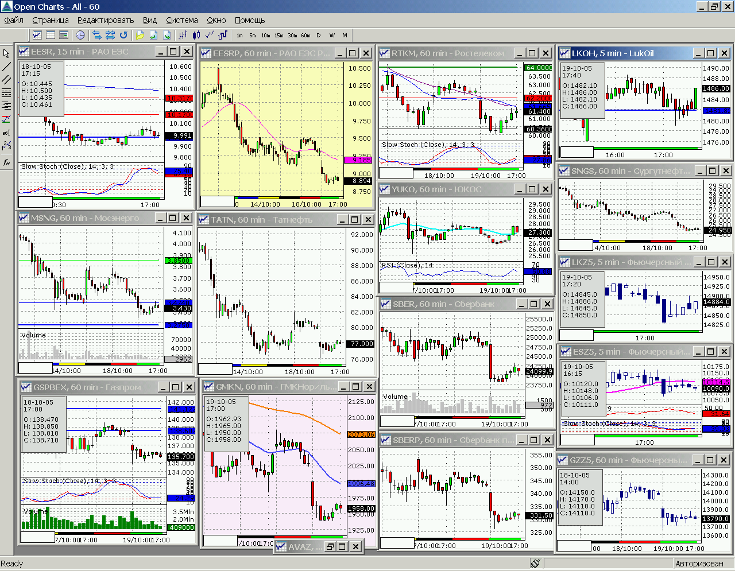The height and width of the screenshot is (571, 735).
Task: Select the red-green price levels tool
Action: (6, 119)
